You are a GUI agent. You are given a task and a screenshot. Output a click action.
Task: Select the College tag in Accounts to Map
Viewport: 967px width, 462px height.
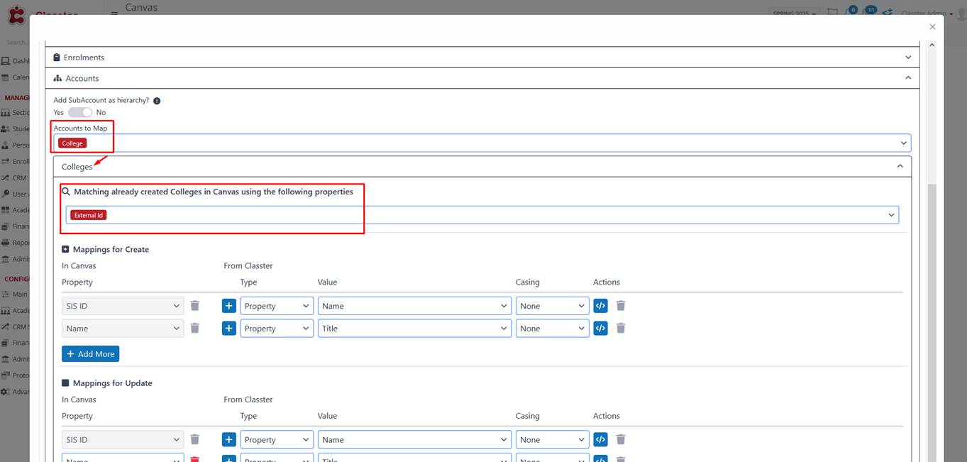(x=72, y=143)
